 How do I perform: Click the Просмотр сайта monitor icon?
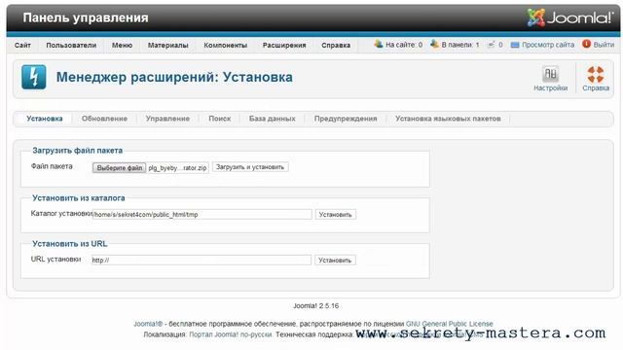(515, 45)
